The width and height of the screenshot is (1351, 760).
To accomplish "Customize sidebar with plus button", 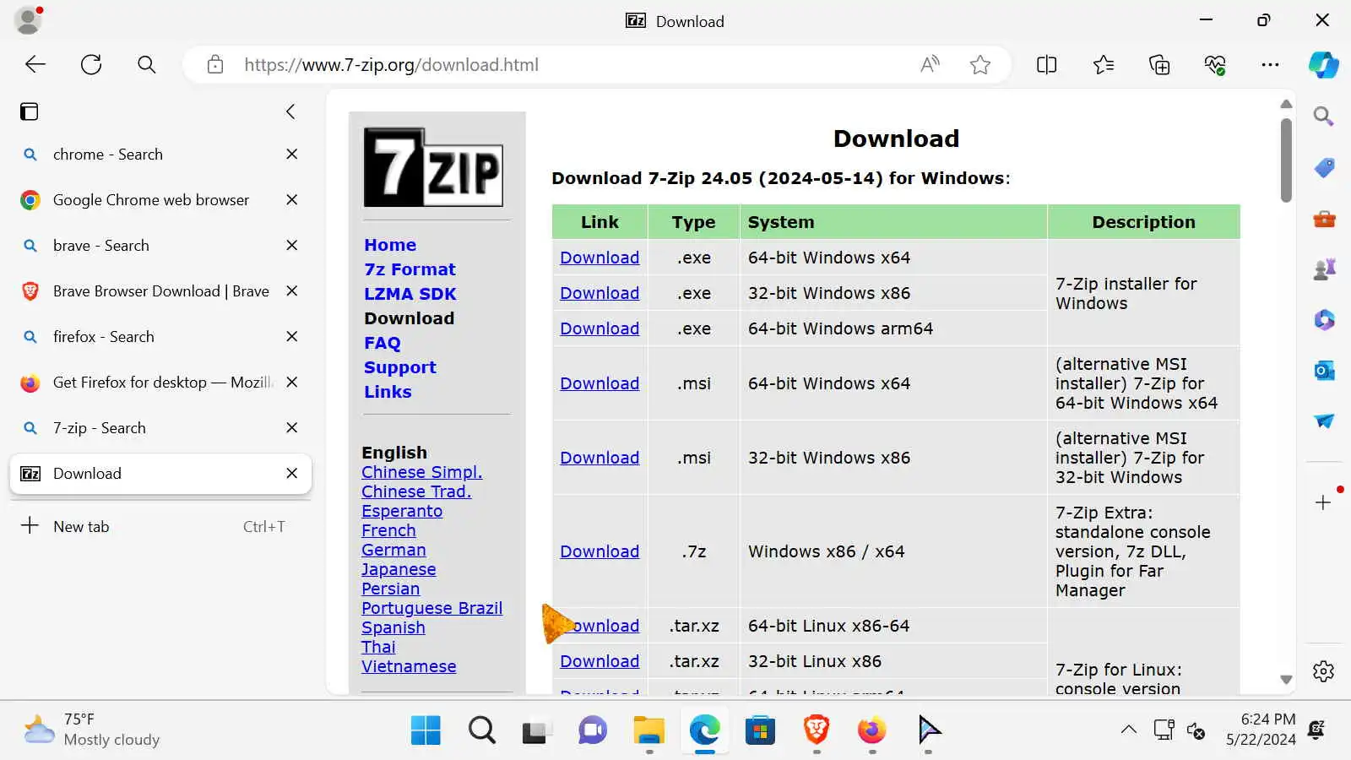I will 1323,502.
